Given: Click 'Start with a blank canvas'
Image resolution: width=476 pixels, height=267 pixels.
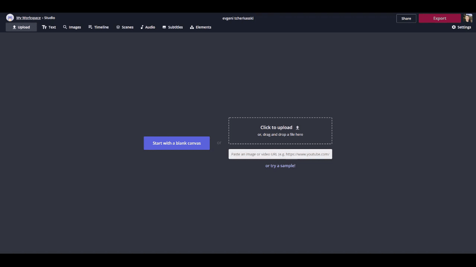Looking at the screenshot, I should click(177, 143).
